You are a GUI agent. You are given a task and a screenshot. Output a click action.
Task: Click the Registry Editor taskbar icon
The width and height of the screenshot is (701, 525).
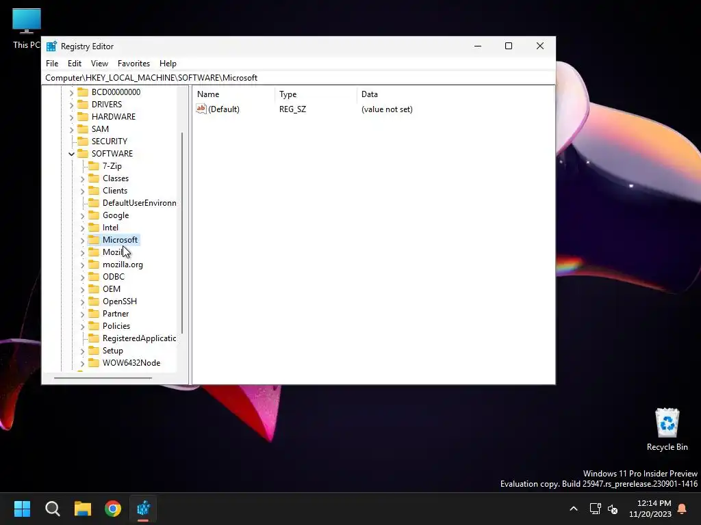144,509
